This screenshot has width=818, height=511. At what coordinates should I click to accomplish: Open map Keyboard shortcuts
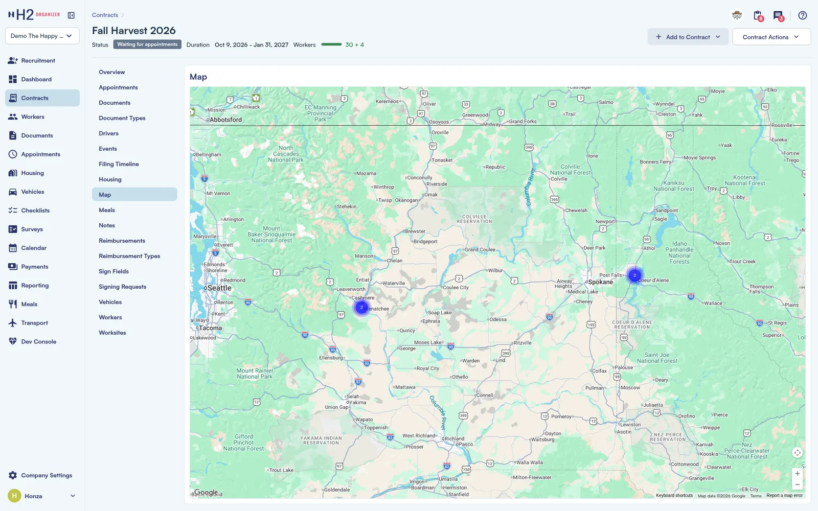(674, 496)
